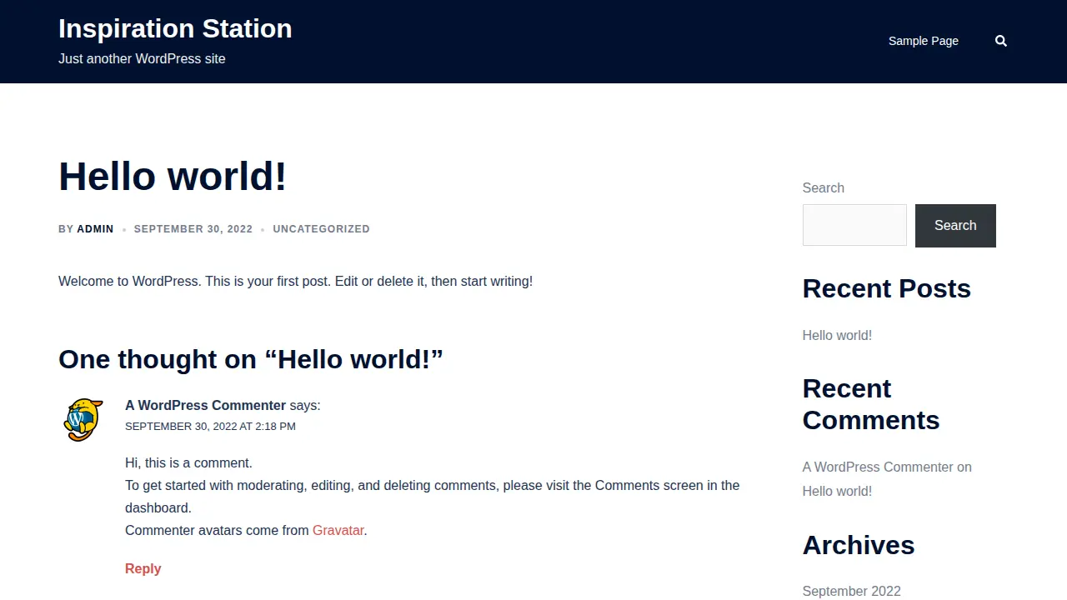Open the comment timestamp SEPTEMBER 30, 2022 AT 2:18 PM
Screen dimensions: 1067x600
(210, 426)
